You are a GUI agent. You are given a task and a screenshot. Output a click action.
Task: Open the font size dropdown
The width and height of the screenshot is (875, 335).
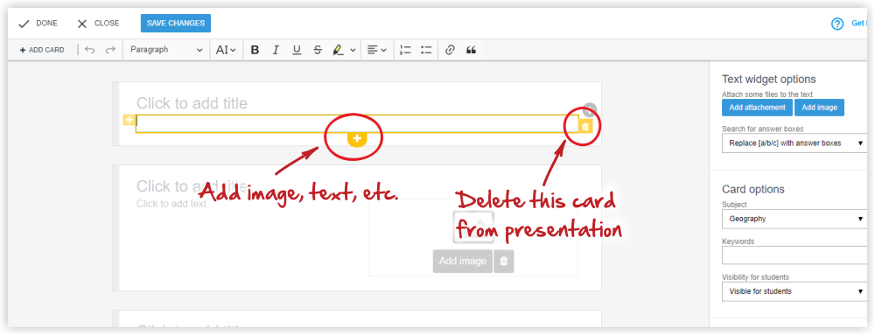pyautogui.click(x=226, y=50)
